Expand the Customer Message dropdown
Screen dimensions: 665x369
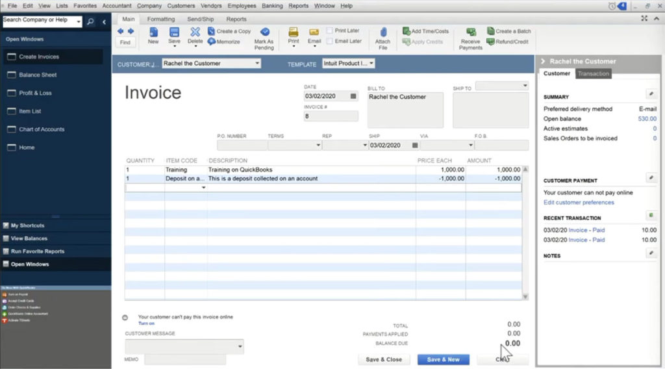pos(240,346)
